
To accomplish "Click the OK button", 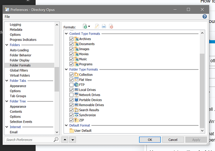I will click(150, 139).
